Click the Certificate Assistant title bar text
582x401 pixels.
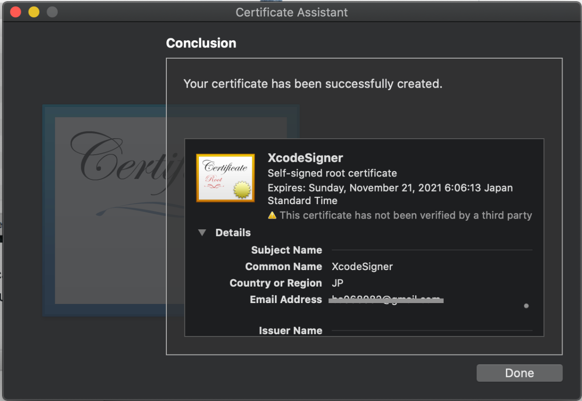(291, 12)
